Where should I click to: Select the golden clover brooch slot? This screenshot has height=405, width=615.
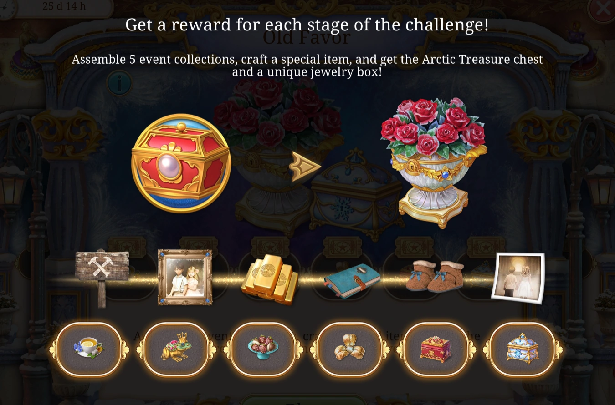tap(349, 349)
